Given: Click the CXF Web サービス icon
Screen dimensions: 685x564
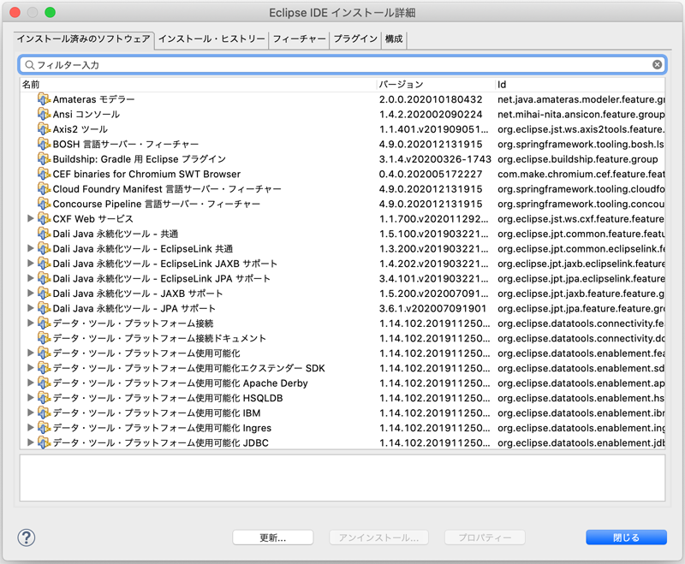Looking at the screenshot, I should click(44, 219).
